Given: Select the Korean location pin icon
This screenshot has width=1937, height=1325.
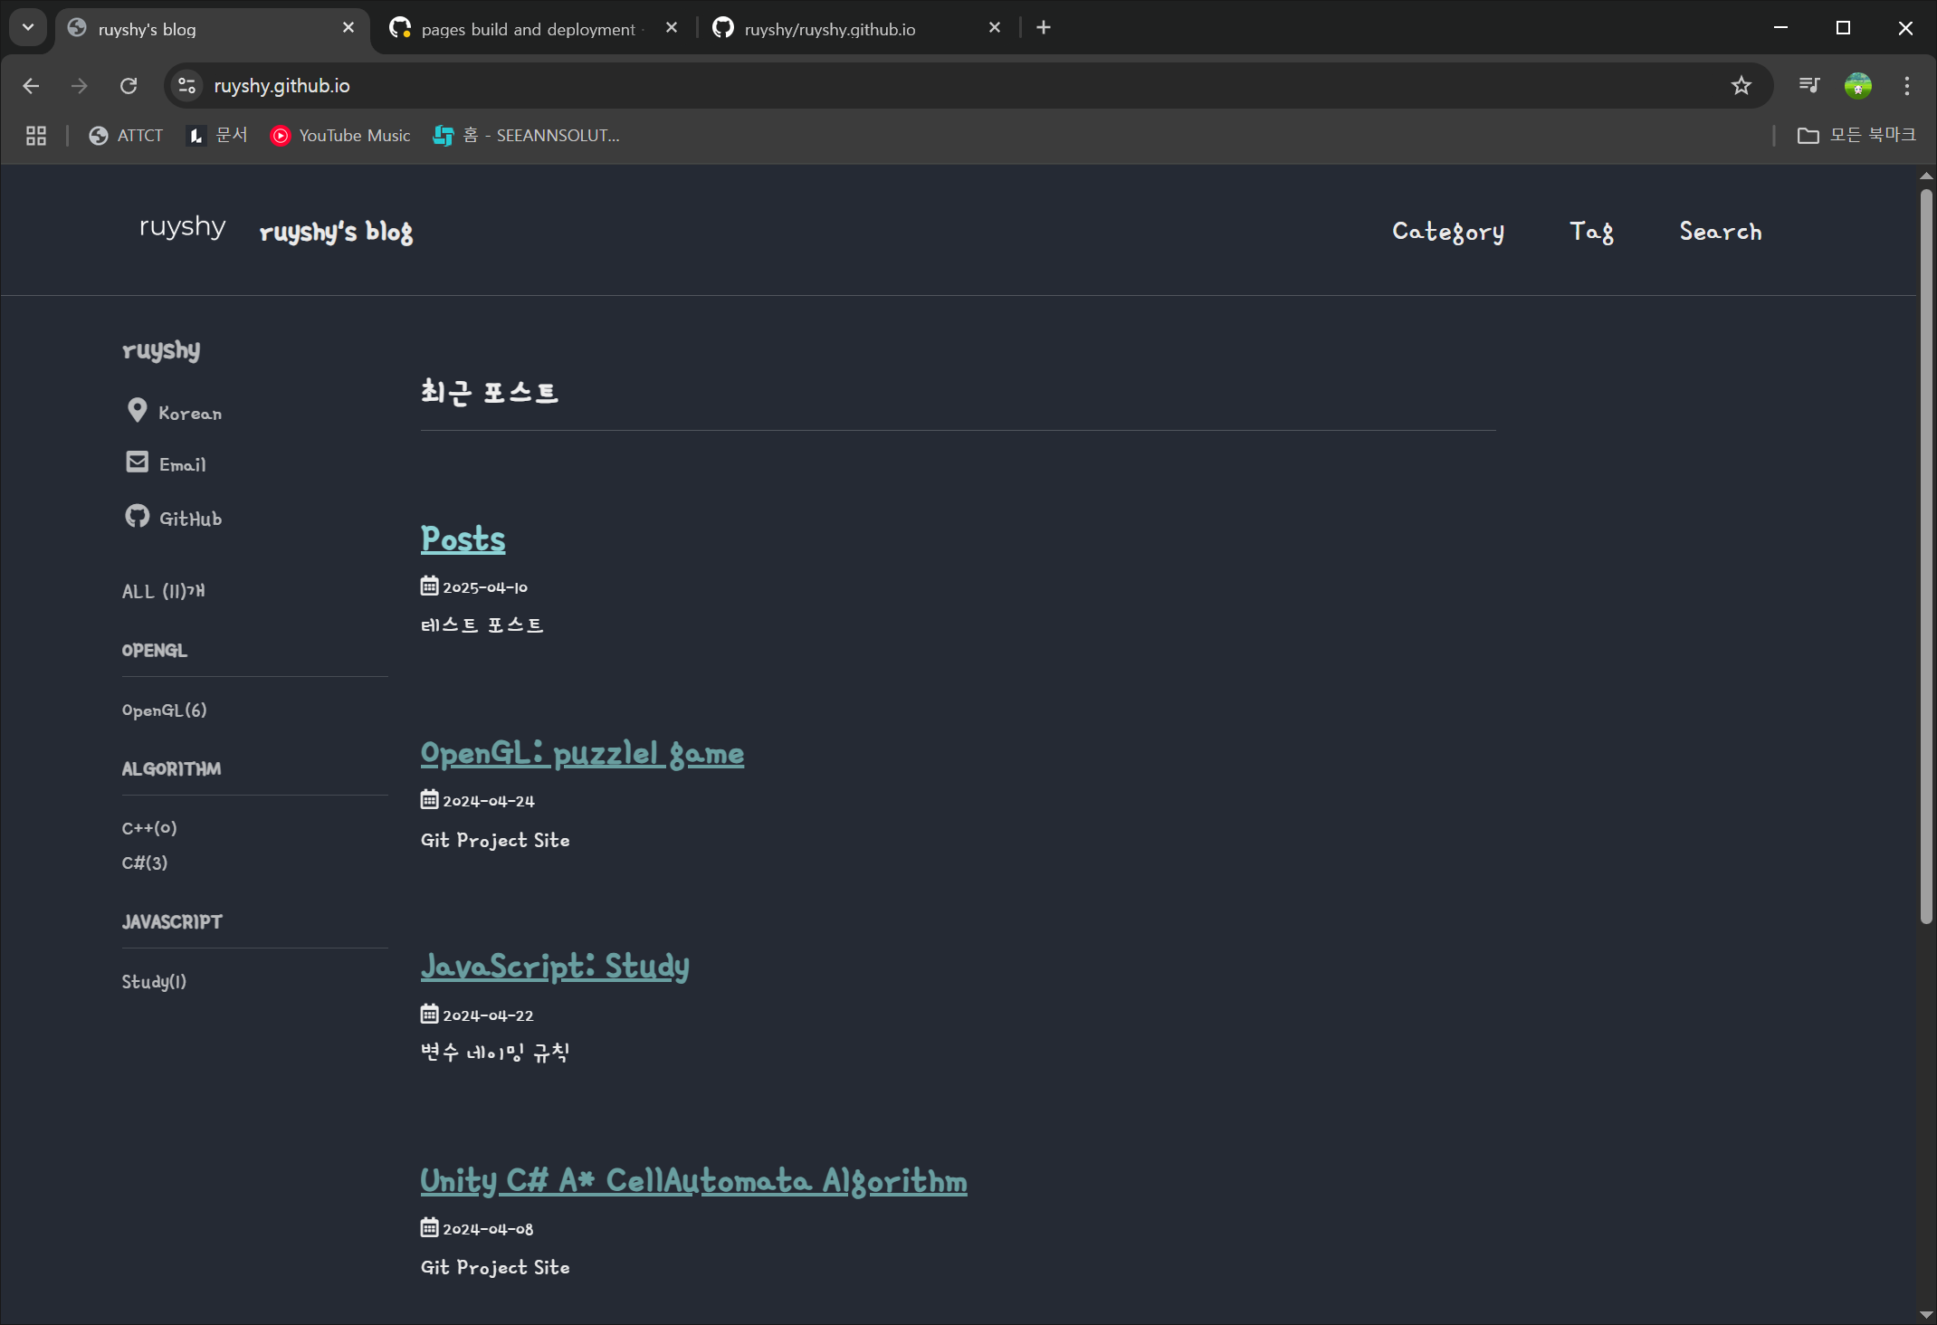Looking at the screenshot, I should click(137, 410).
